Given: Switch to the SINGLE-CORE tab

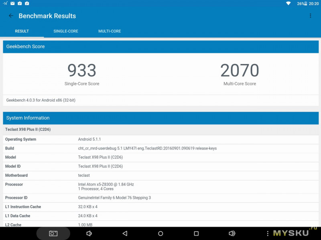Looking at the screenshot, I should click(66, 31).
